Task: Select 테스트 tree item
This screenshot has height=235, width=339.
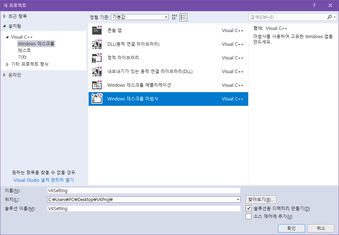Action: [24, 50]
